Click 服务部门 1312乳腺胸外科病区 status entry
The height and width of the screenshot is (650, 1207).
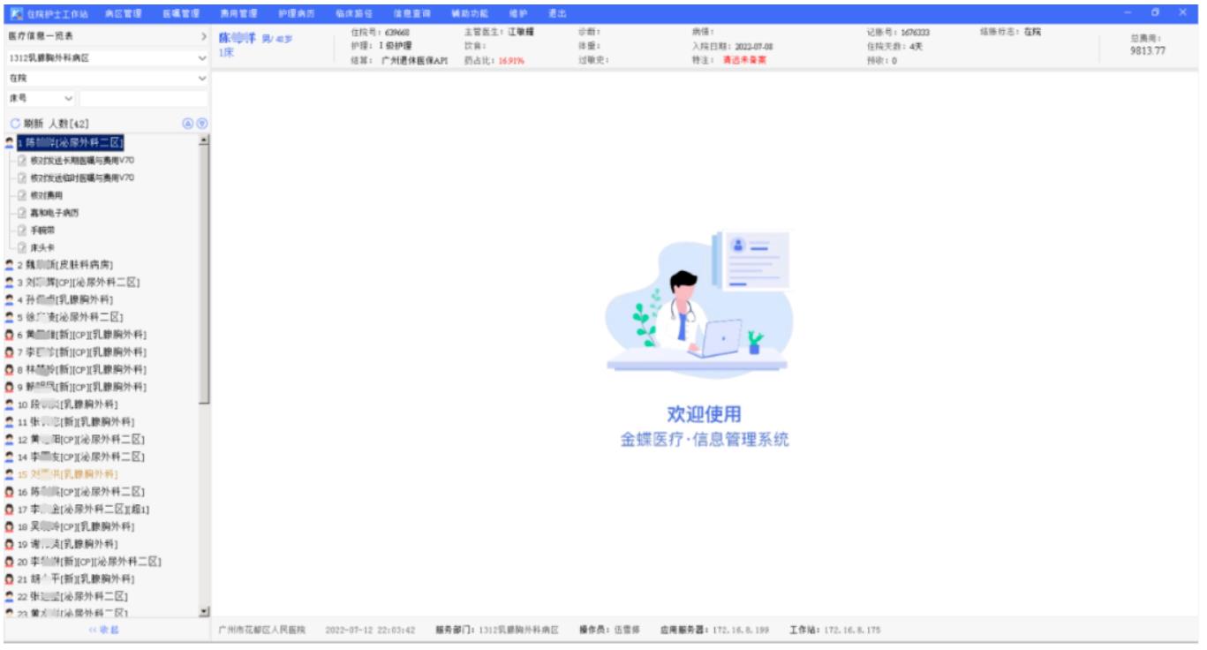click(497, 630)
